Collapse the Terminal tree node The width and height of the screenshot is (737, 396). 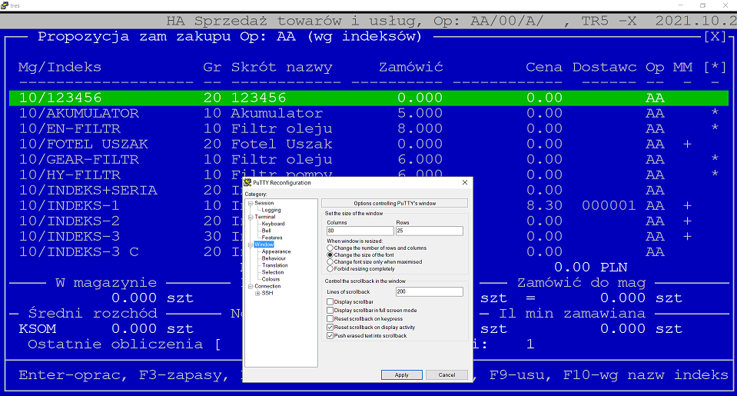coord(251,218)
